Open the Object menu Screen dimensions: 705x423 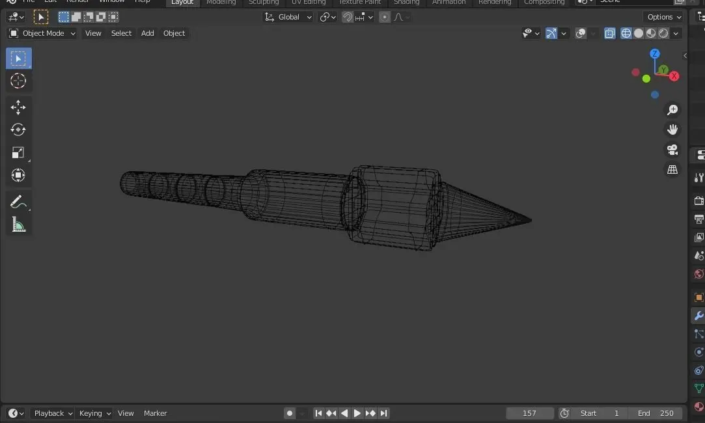point(174,33)
